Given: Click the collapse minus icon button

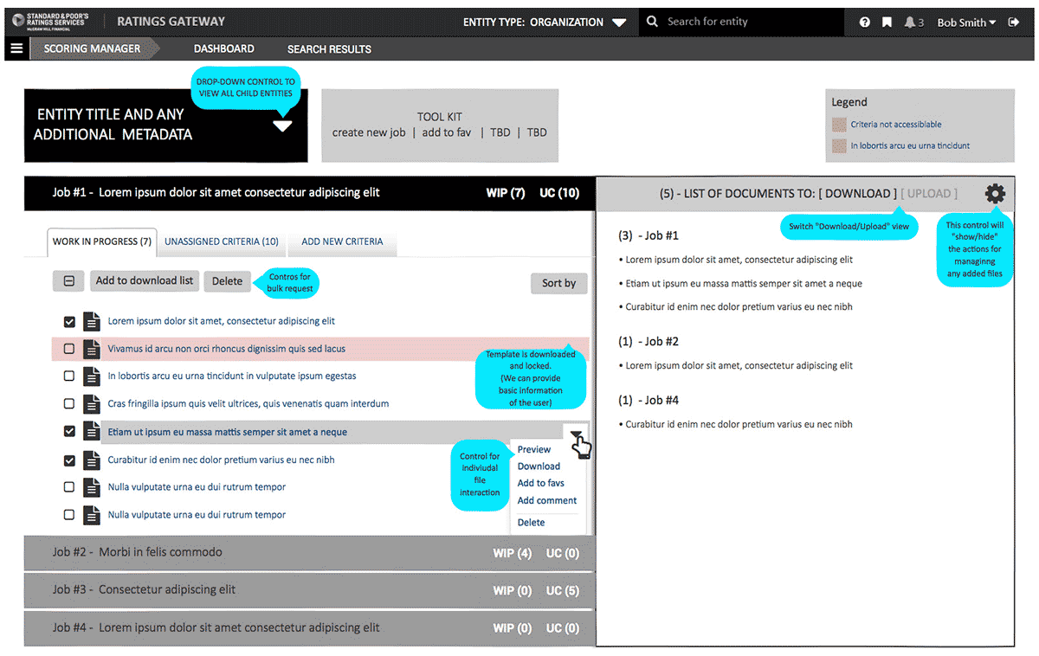Looking at the screenshot, I should [68, 281].
